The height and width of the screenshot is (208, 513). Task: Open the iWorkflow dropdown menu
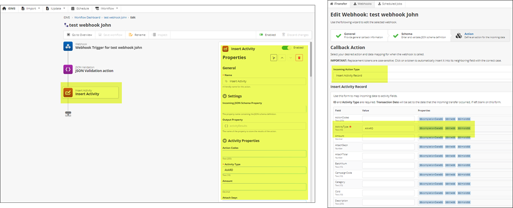(107, 9)
